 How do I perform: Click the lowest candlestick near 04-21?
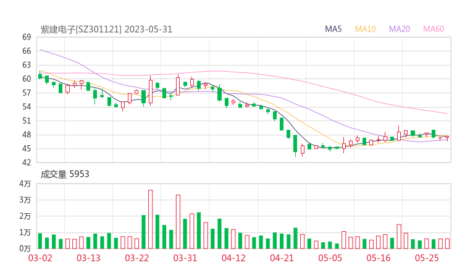tap(295, 145)
